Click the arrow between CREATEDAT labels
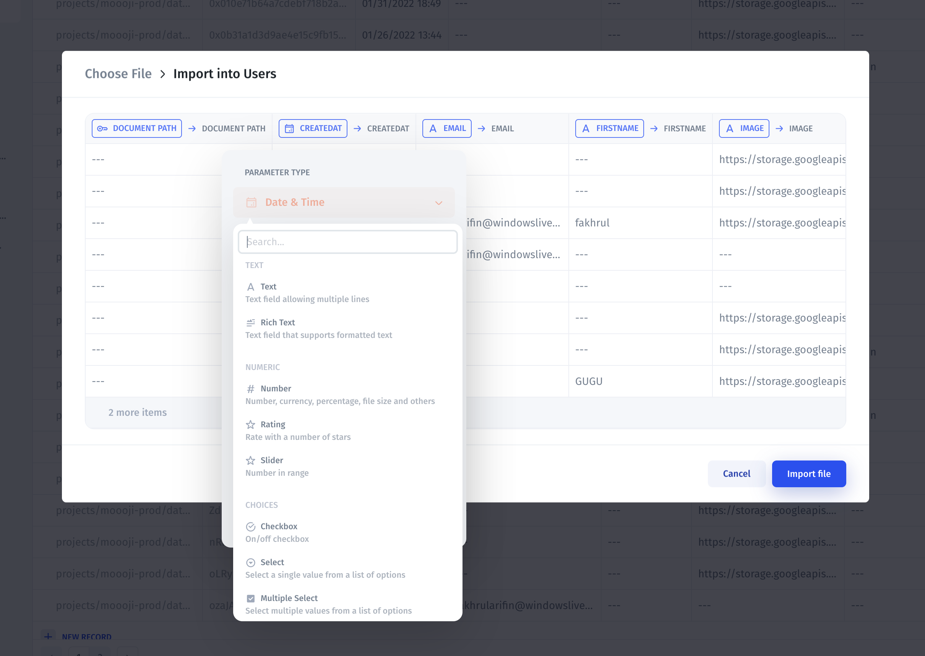The width and height of the screenshot is (925, 656). click(357, 128)
